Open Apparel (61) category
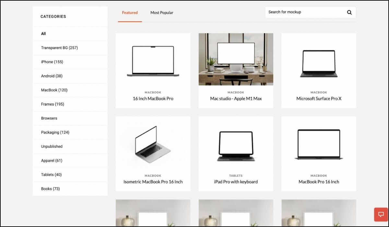 click(70, 161)
